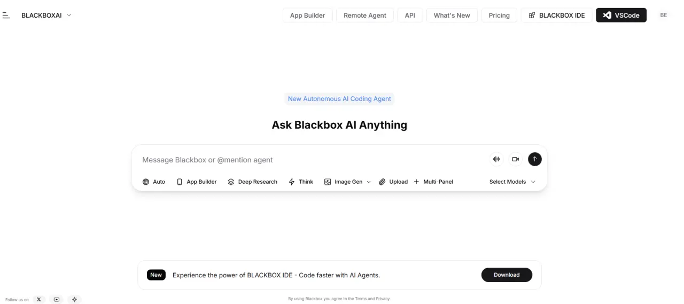The width and height of the screenshot is (684, 304).
Task: Click the BE user avatar
Action: tap(664, 15)
